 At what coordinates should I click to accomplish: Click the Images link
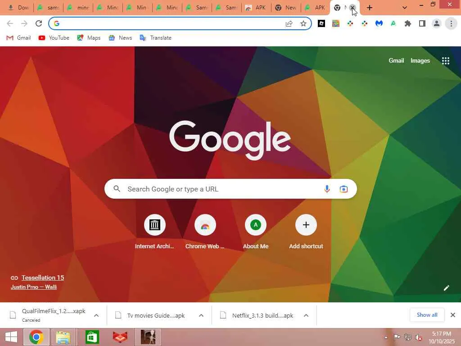pyautogui.click(x=420, y=61)
